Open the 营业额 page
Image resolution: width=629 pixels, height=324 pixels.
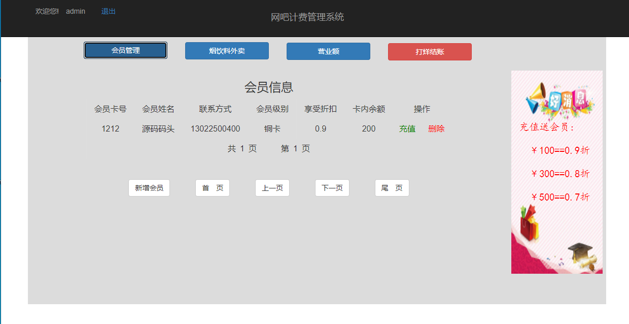[x=328, y=51]
